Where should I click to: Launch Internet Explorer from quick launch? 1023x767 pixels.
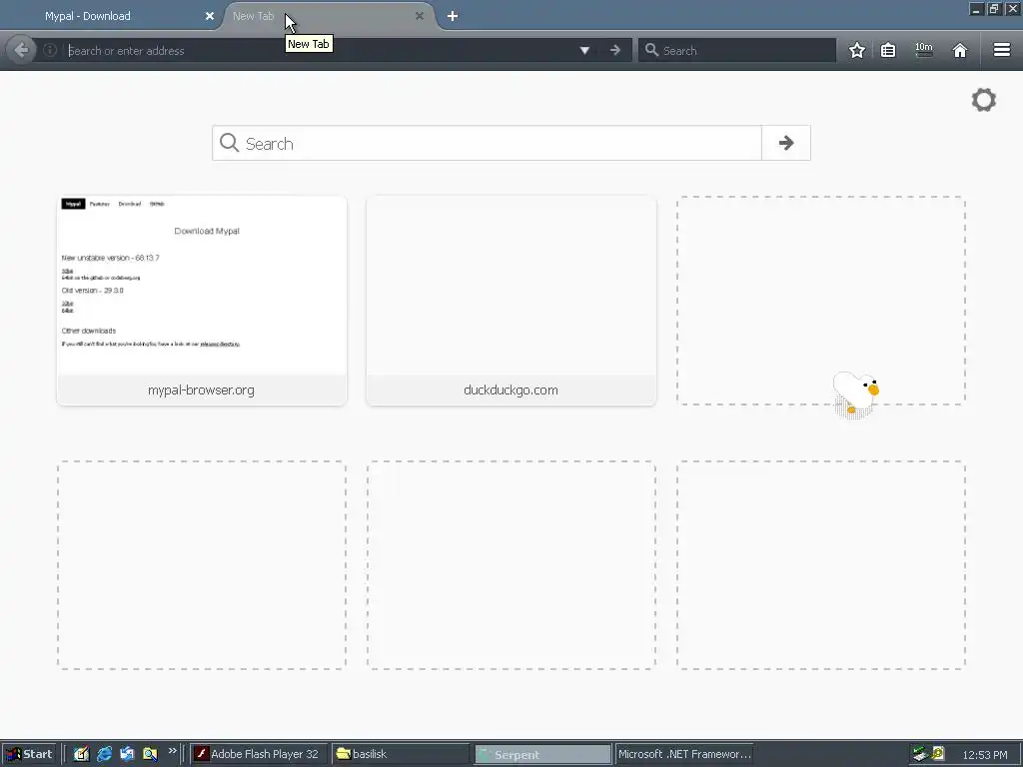[x=104, y=754]
